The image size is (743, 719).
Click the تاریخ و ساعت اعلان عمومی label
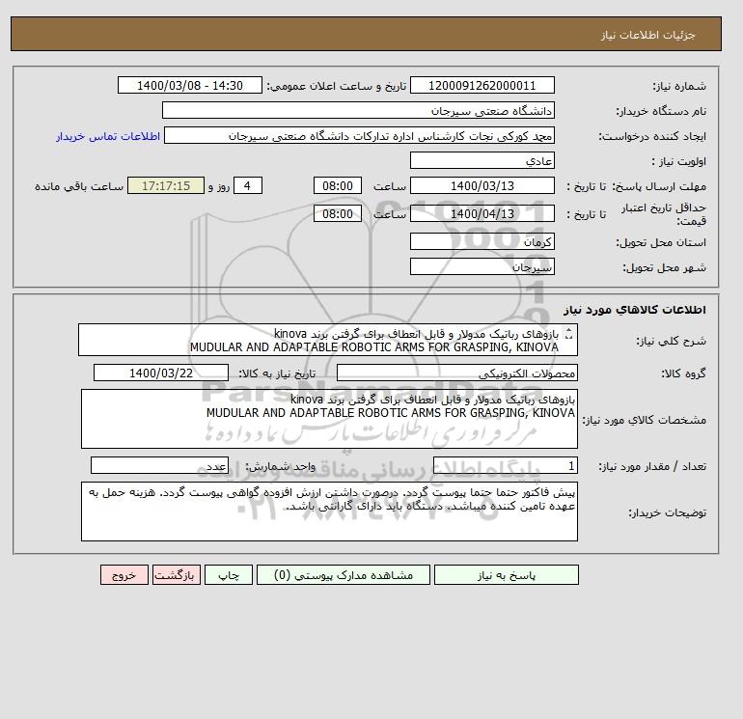337,86
